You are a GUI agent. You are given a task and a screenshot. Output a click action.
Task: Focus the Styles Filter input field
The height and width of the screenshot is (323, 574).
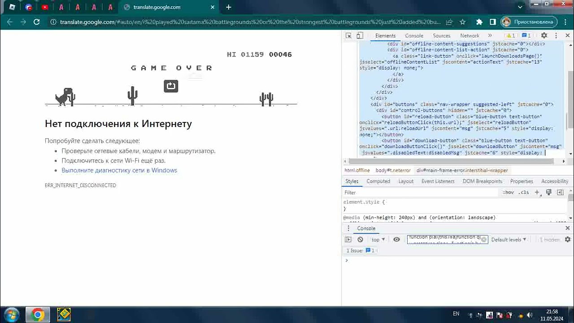pos(421,192)
